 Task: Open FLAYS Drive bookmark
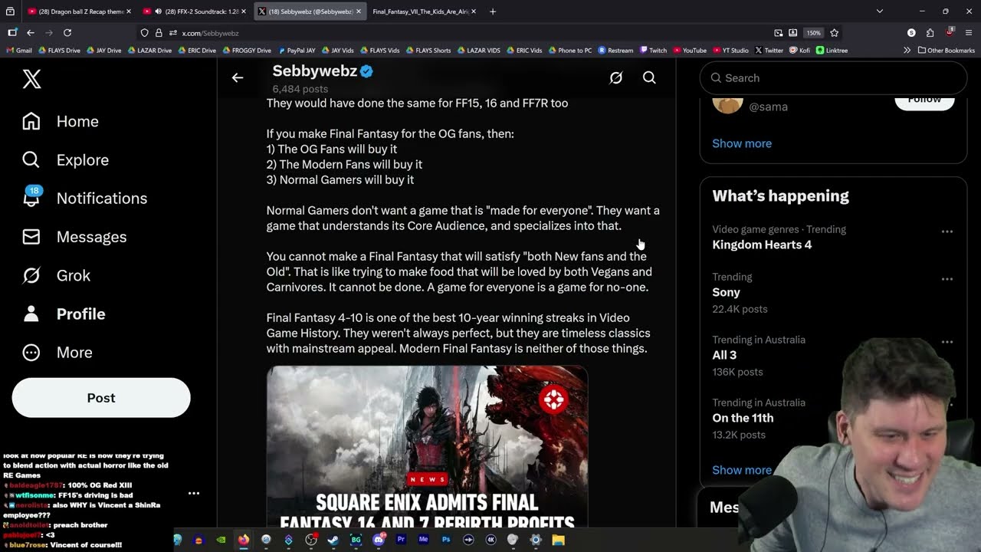click(57, 51)
